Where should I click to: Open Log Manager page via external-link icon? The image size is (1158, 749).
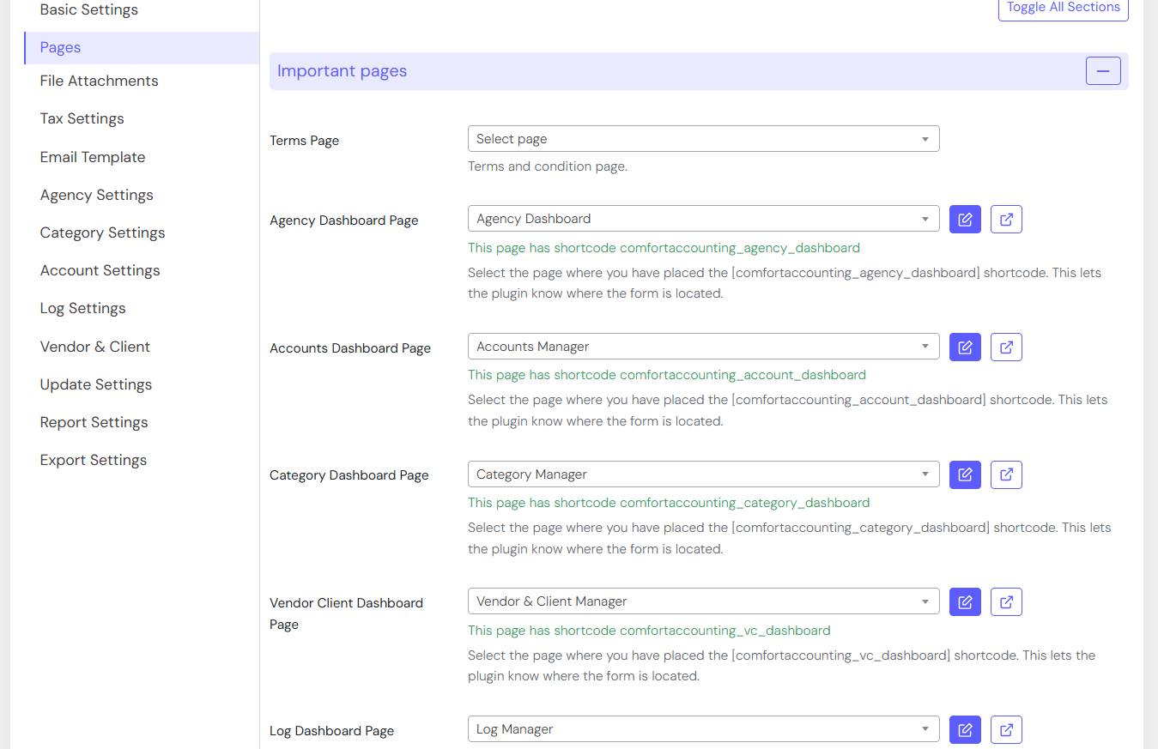pos(1006,730)
